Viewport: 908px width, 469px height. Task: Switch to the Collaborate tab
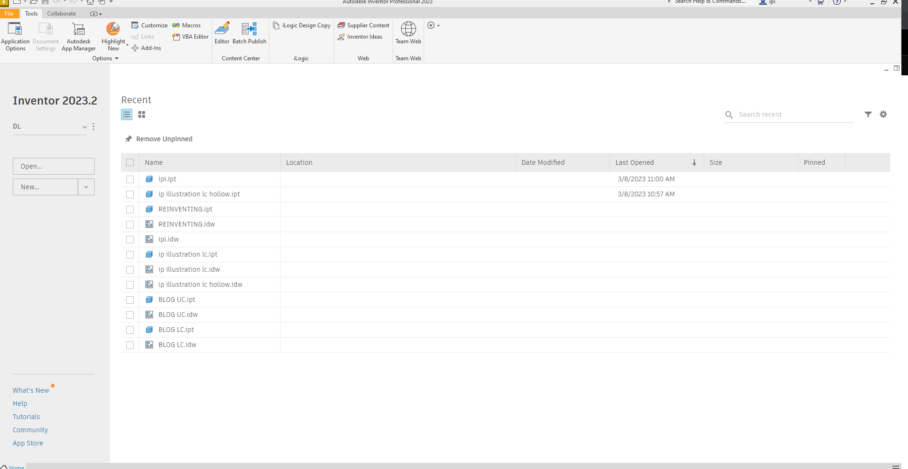click(61, 14)
